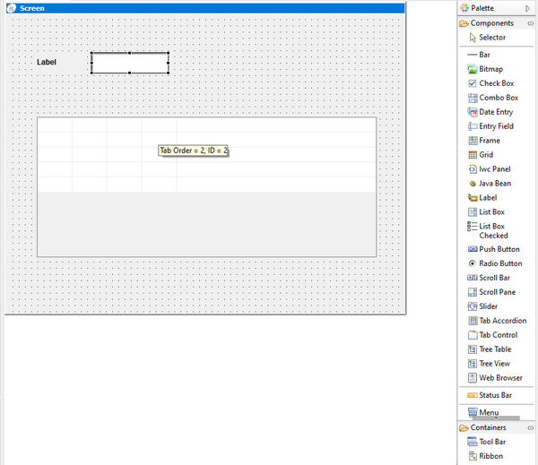
Task: Select the Tab Accordion component
Action: (x=497, y=321)
